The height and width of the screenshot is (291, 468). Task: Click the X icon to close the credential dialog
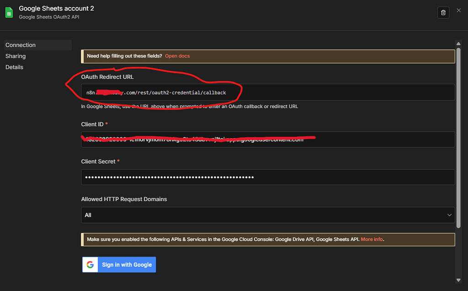(x=458, y=10)
